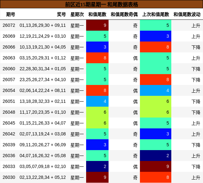Select winning numbers 03,05,07,09,18 + 02,10
This screenshot has height=183, width=203.
click(x=43, y=166)
